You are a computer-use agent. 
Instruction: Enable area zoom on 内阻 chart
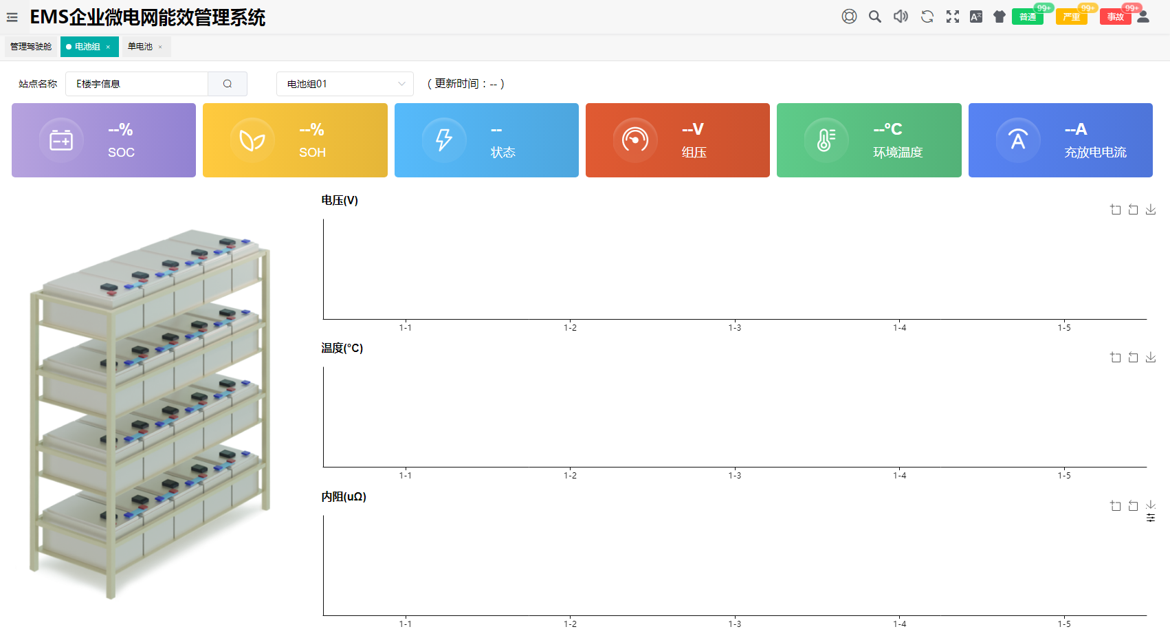coord(1116,506)
